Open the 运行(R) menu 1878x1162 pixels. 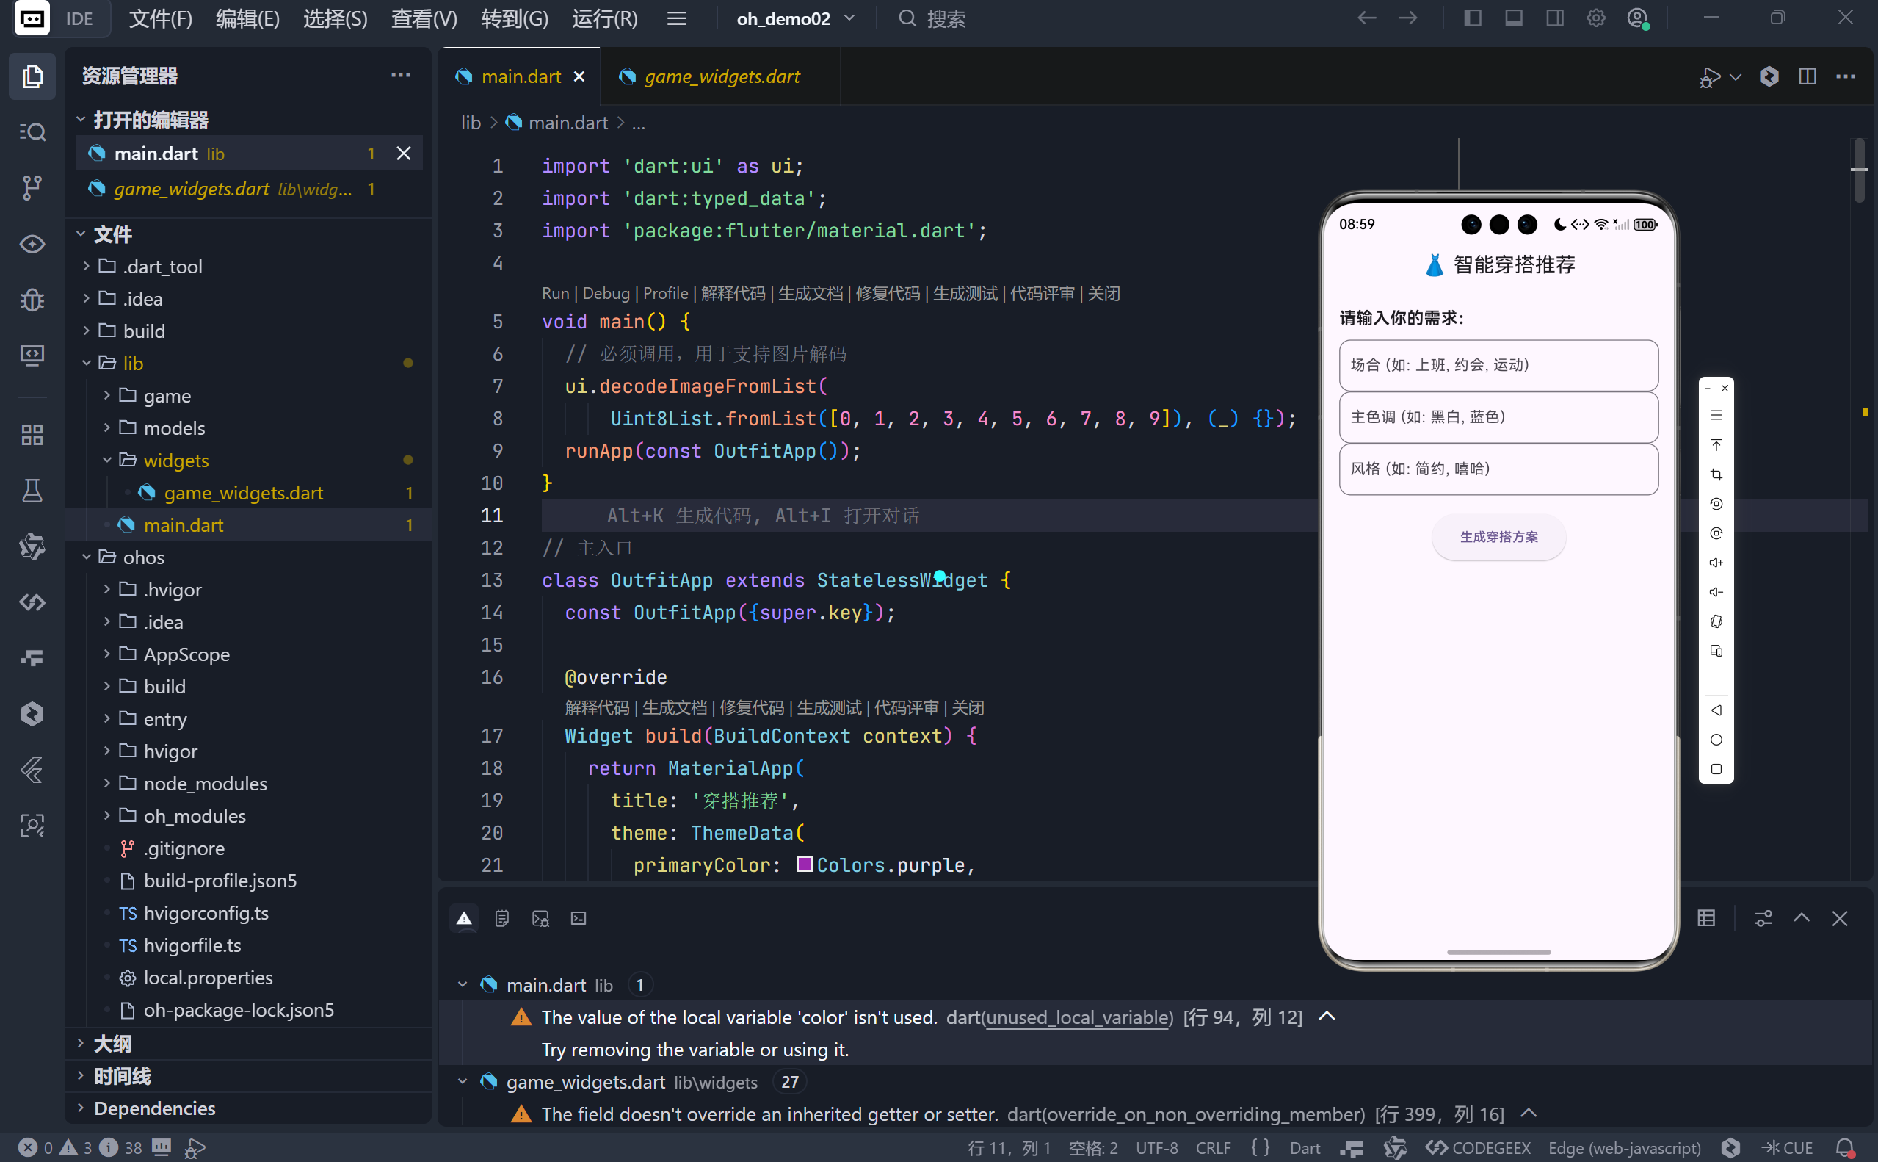coord(604,18)
